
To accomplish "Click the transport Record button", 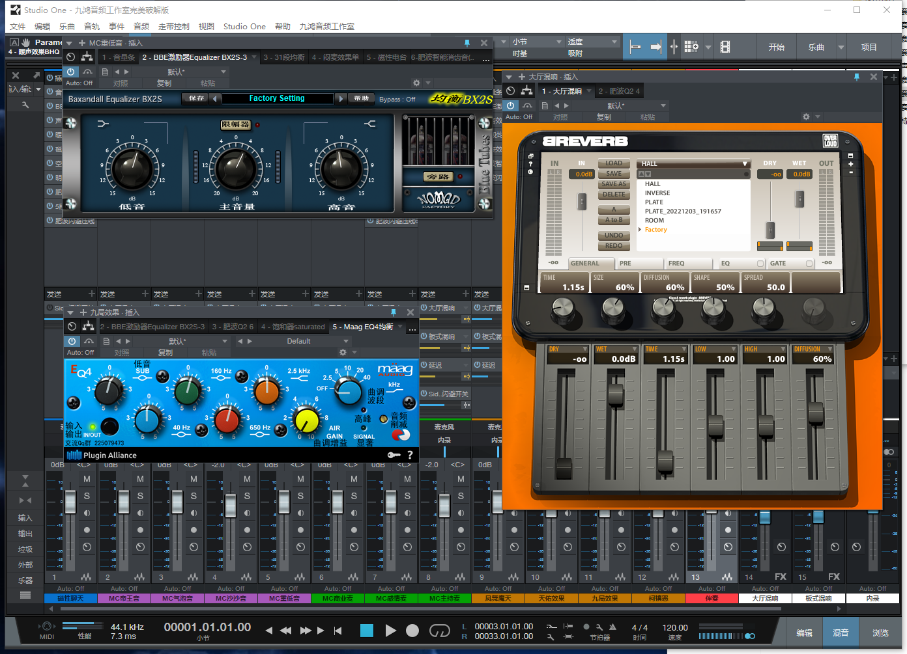I will tap(412, 631).
